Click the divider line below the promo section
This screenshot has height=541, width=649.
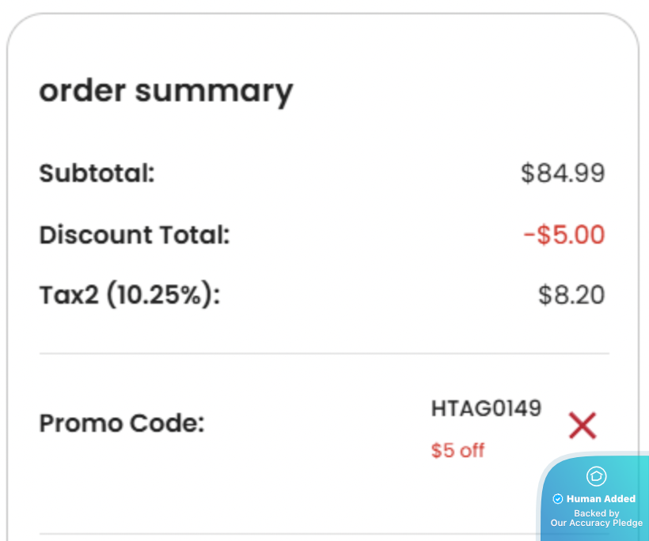pos(285,534)
